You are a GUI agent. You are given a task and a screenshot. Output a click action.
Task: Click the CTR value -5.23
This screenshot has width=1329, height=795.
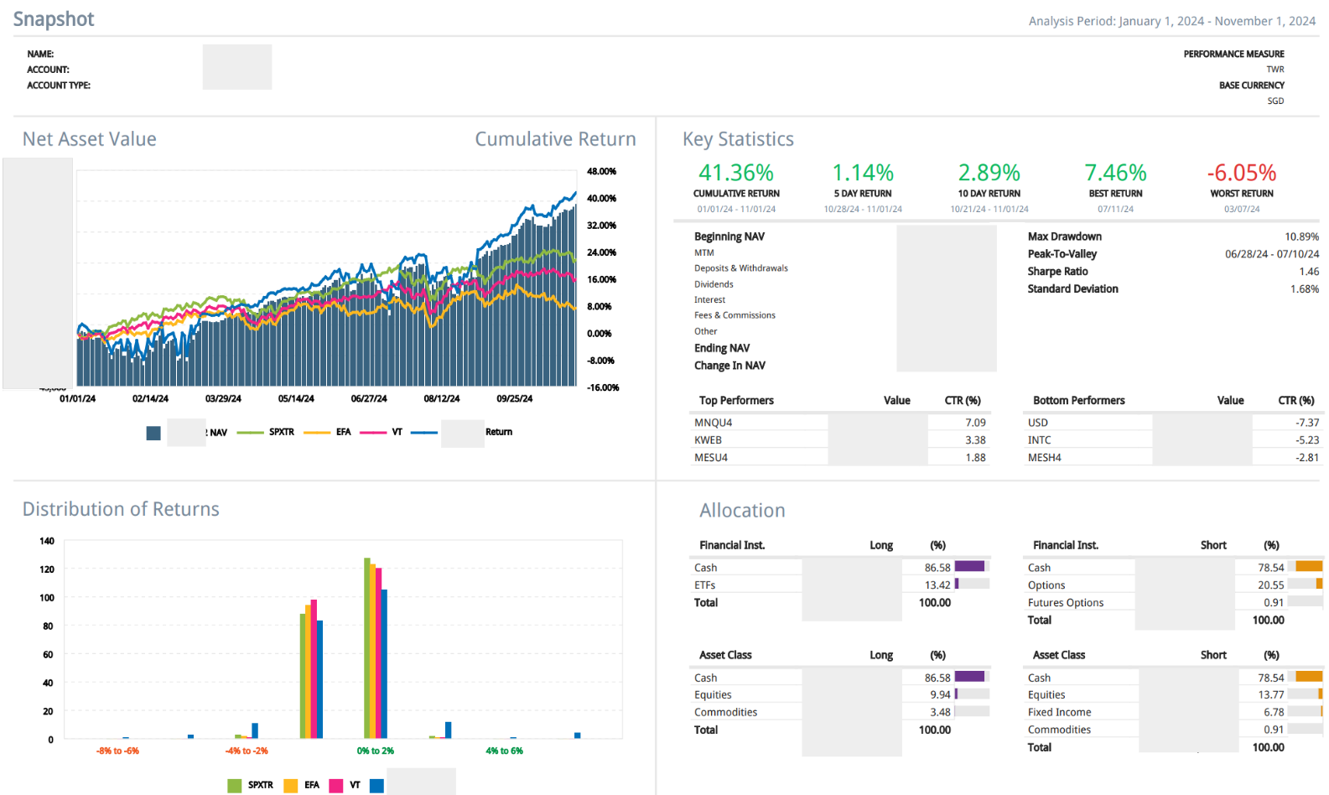(x=1307, y=439)
